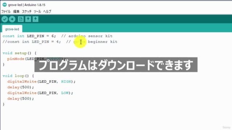Screen dimensions: 232x130
Task: Open the ファイル menu
Action: pos(6,12)
